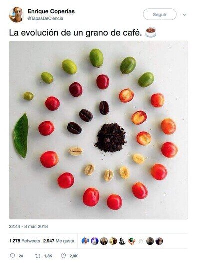
Task: Click the reply speech bubble icon
Action: click(12, 256)
